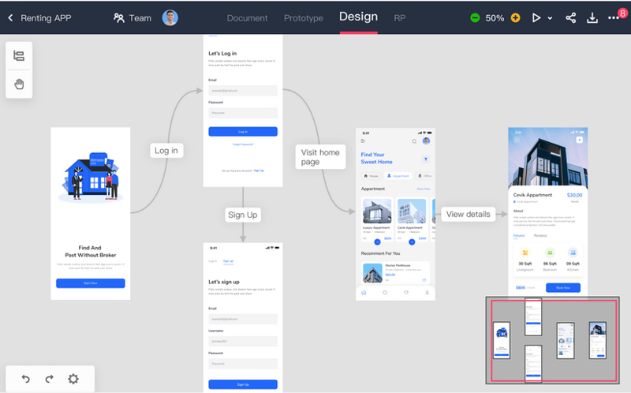This screenshot has height=393, width=631.
Task: Click the Email field on login screen
Action: pyautogui.click(x=243, y=91)
